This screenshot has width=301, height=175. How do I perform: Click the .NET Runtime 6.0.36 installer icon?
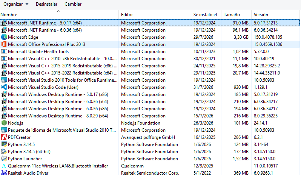[x=4, y=30]
